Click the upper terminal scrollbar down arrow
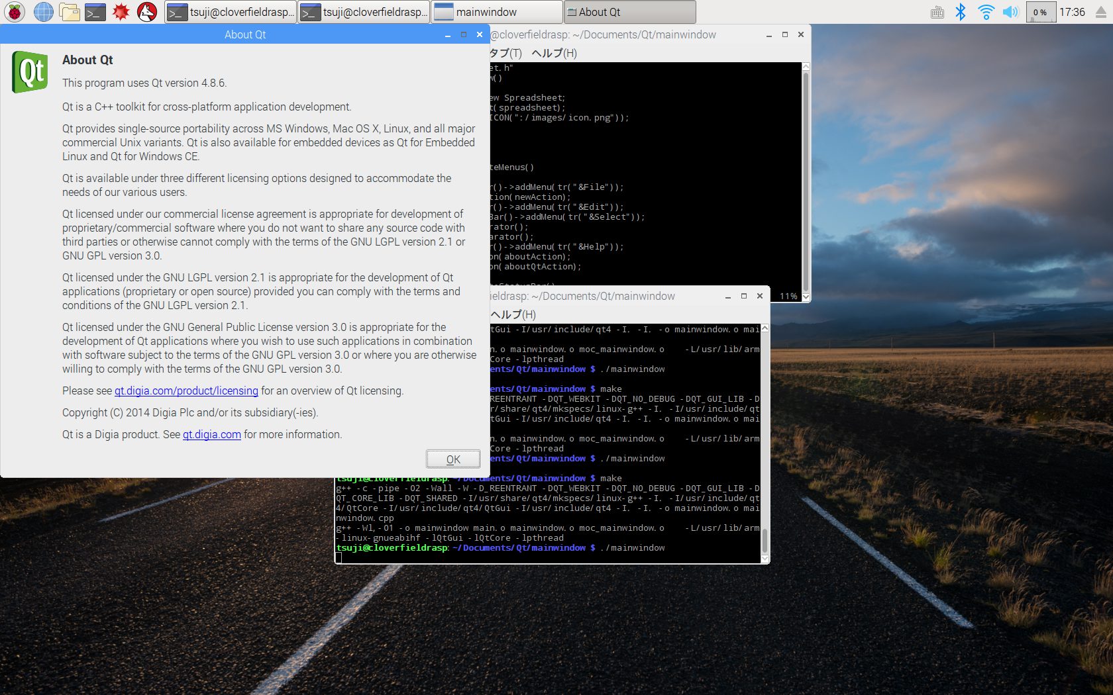 806,297
